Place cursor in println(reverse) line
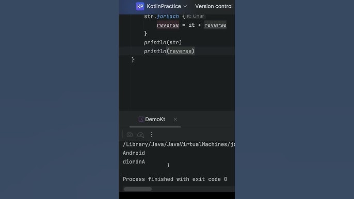 (x=169, y=51)
